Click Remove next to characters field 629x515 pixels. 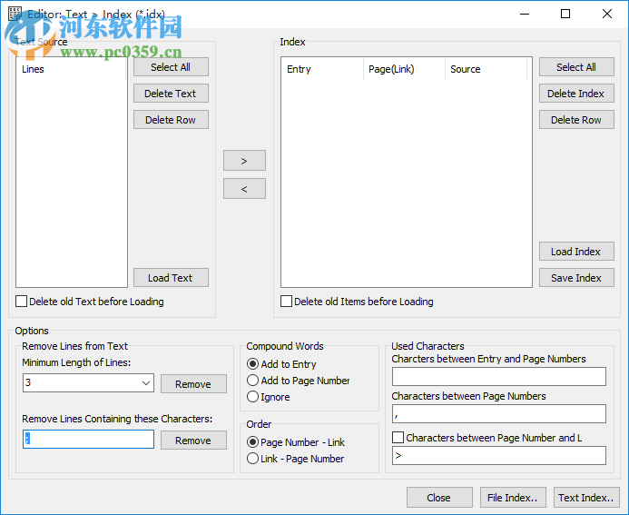point(193,441)
